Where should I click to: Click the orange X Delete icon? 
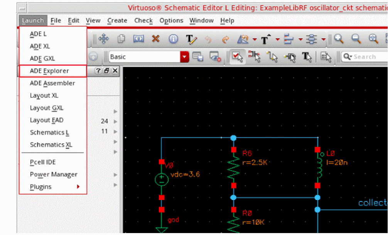[155, 39]
